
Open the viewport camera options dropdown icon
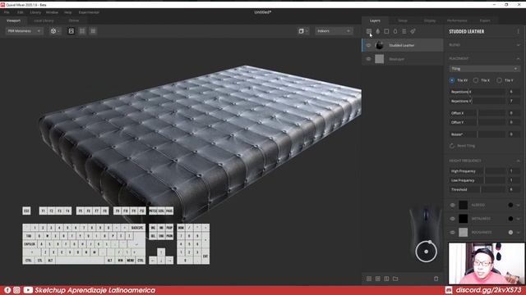click(303, 31)
